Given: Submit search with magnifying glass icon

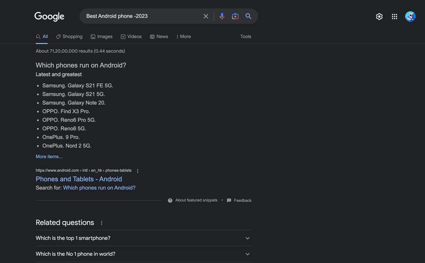Looking at the screenshot, I should point(249,16).
